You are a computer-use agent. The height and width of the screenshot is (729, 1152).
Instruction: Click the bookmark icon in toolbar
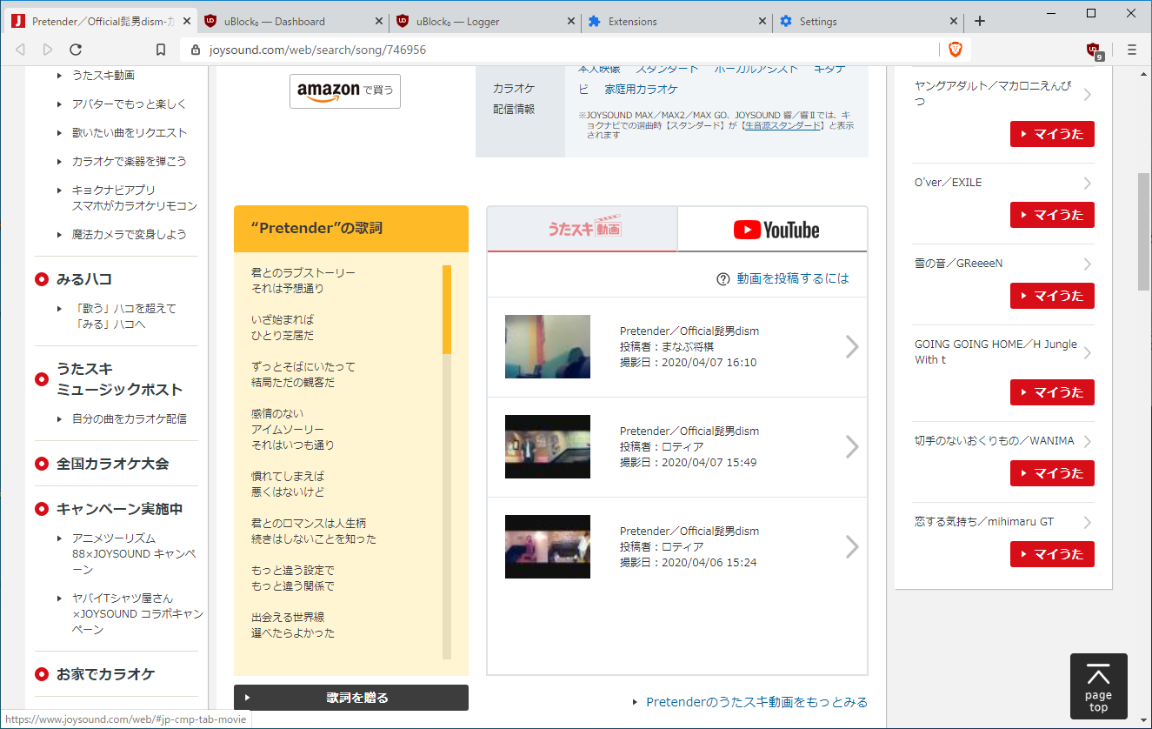point(161,50)
